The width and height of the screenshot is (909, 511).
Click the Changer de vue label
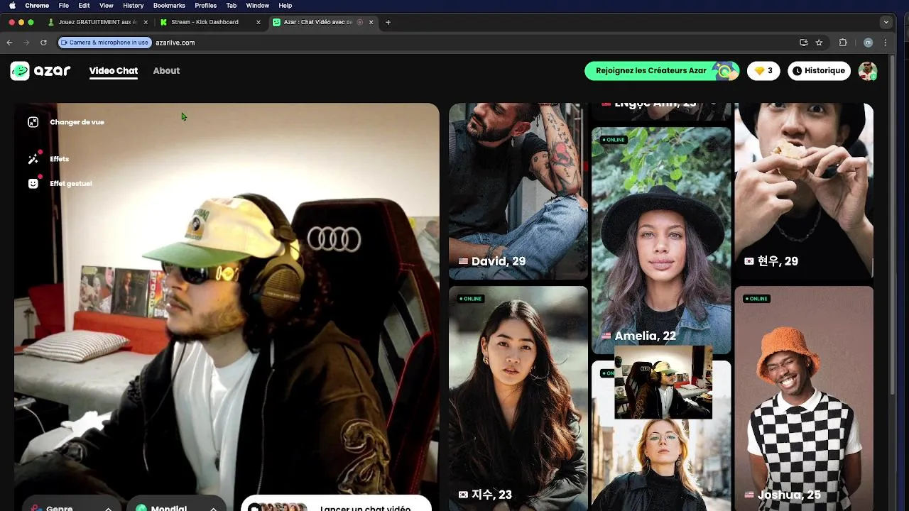pos(77,122)
